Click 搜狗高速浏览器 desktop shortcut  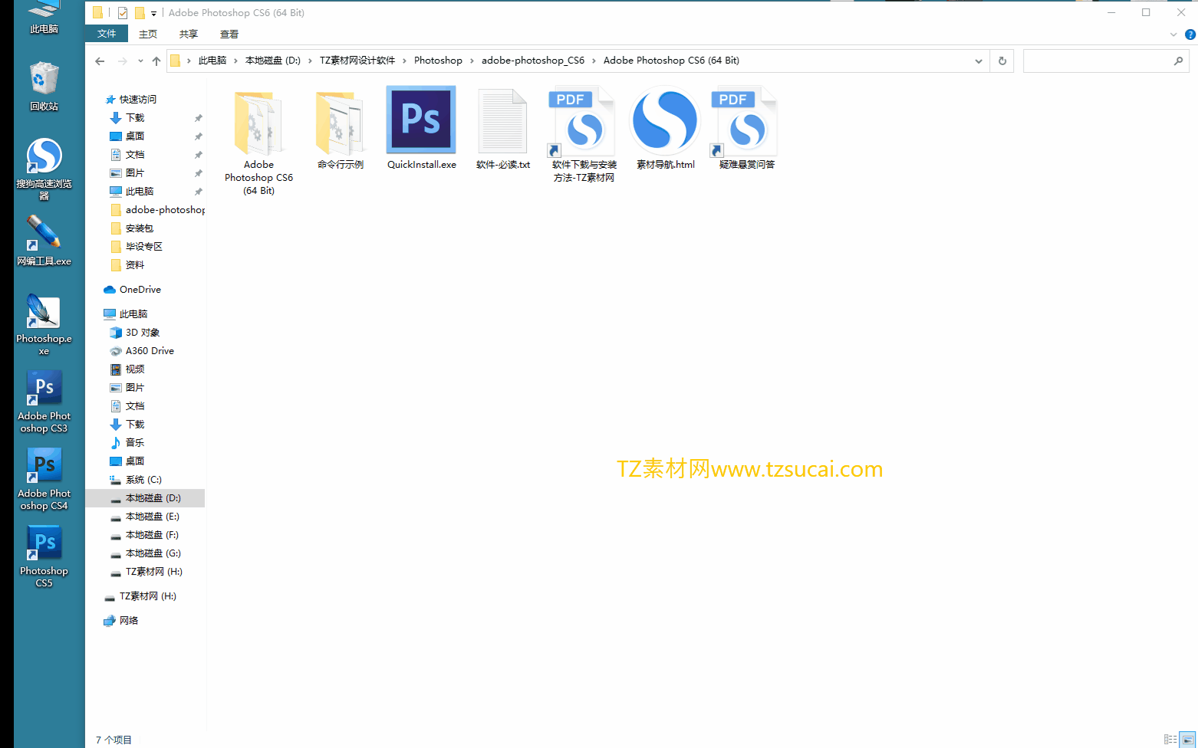tap(44, 169)
